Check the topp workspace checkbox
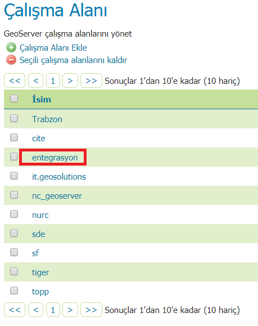The height and width of the screenshot is (326, 258). 14,291
